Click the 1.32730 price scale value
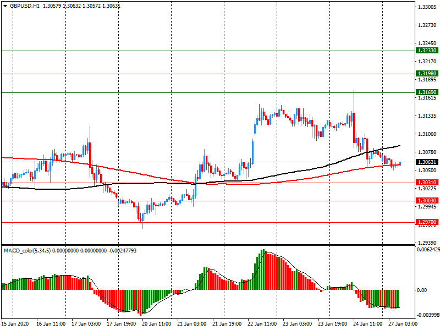The image size is (440, 330). 427,25
